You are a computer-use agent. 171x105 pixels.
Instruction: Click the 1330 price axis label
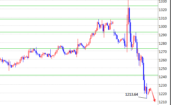pyautogui.click(x=163, y=1)
